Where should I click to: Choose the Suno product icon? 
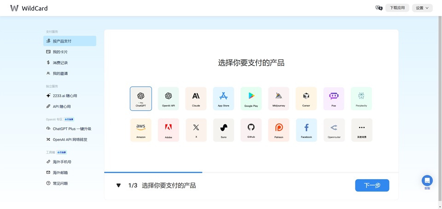[223, 130]
